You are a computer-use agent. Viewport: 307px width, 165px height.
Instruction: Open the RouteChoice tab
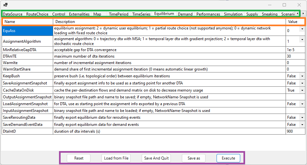coord(37,14)
